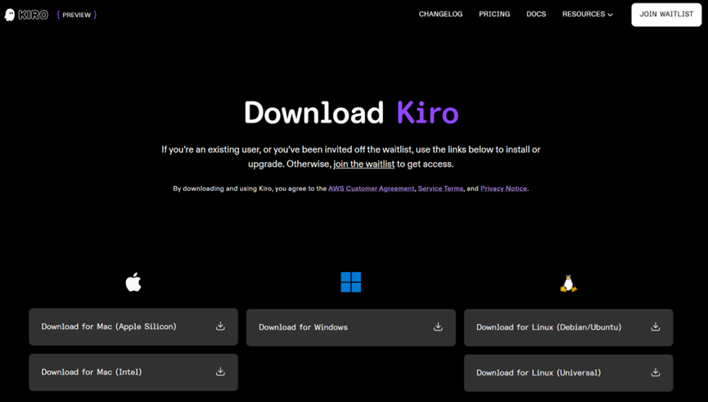Click the KIRO wordmark in header
708x402 pixels.
point(33,15)
